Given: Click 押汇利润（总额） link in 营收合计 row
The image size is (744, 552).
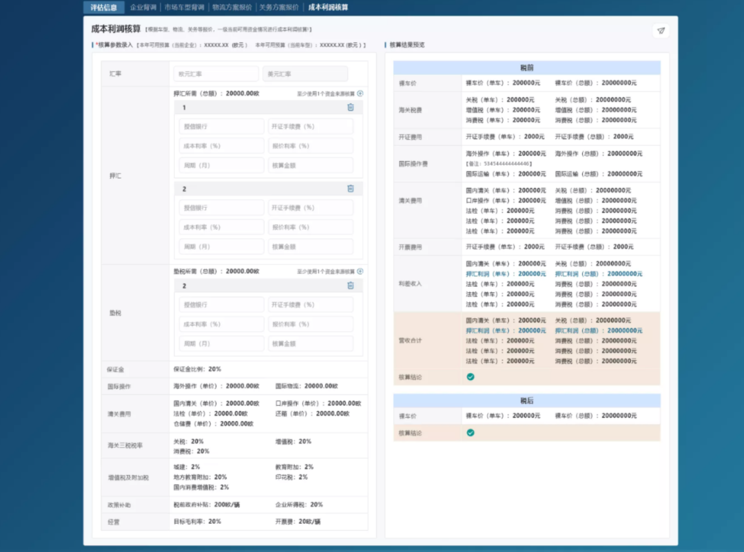Looking at the screenshot, I should (x=598, y=330).
